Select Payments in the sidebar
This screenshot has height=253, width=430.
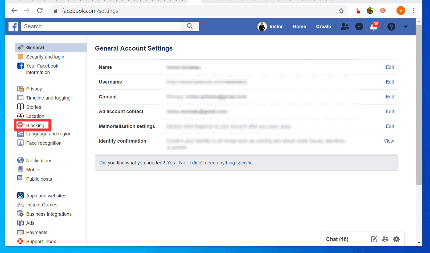coord(37,232)
